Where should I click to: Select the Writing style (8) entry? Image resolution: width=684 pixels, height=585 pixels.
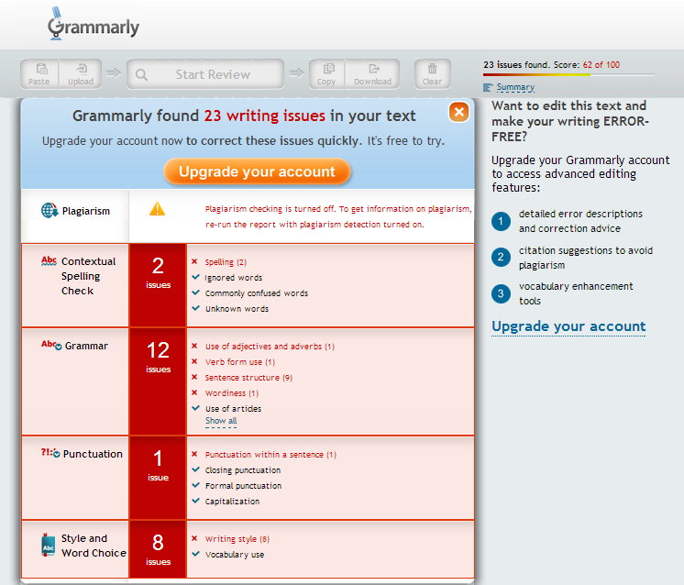(237, 539)
